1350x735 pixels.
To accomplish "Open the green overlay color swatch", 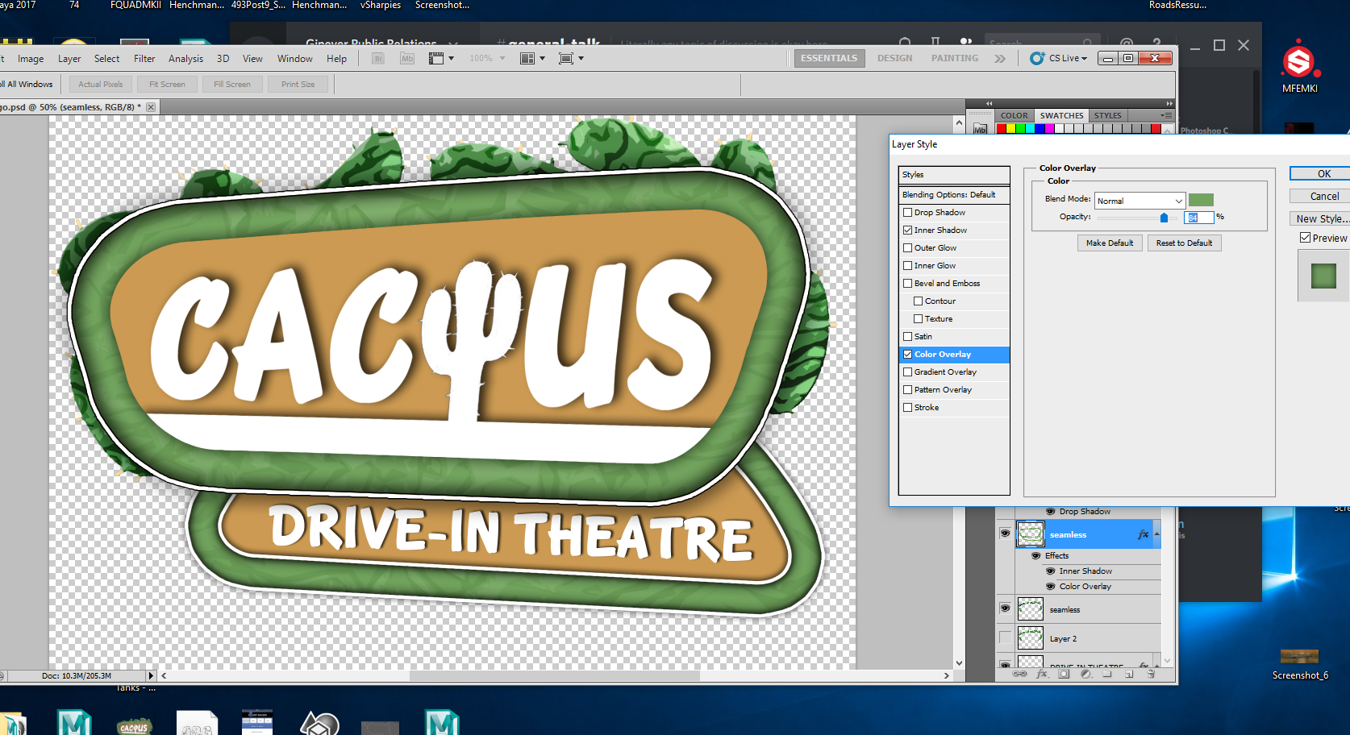I will (1201, 200).
